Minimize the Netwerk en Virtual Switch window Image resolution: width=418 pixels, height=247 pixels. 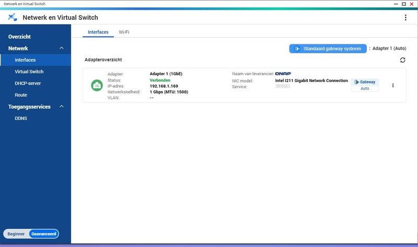coord(396,4)
